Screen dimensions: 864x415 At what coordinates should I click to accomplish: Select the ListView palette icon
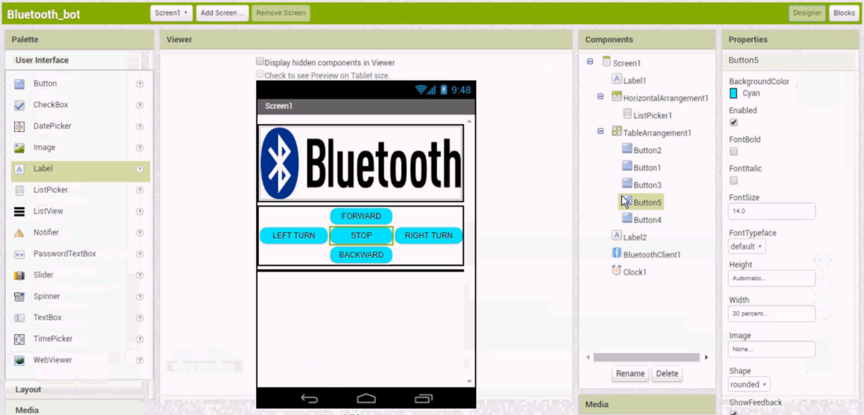click(x=20, y=212)
